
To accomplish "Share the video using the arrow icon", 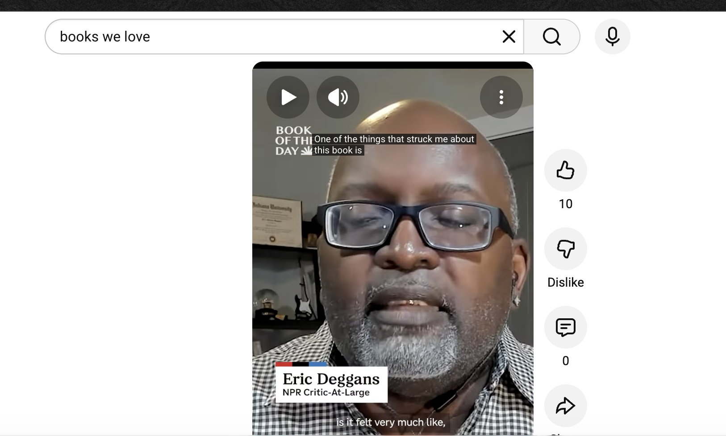I will pyautogui.click(x=565, y=406).
